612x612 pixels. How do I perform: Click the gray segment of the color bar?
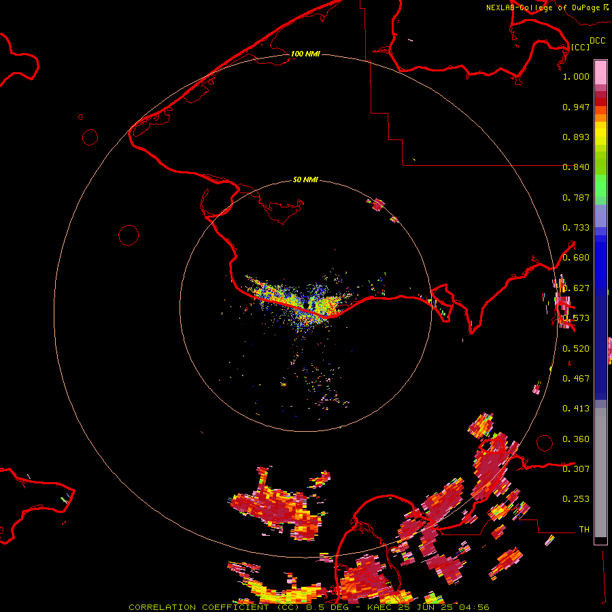pyautogui.click(x=600, y=473)
